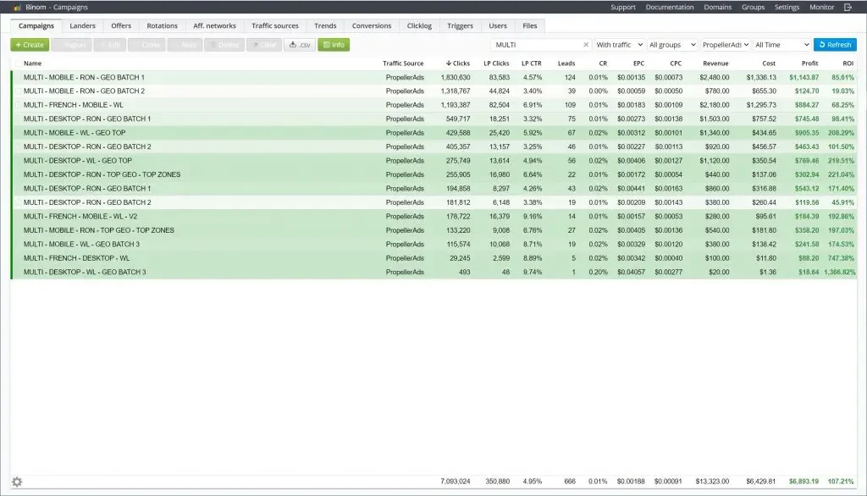Click the blue Refresh button
Viewport: 867px width, 496px height.
pyautogui.click(x=834, y=45)
